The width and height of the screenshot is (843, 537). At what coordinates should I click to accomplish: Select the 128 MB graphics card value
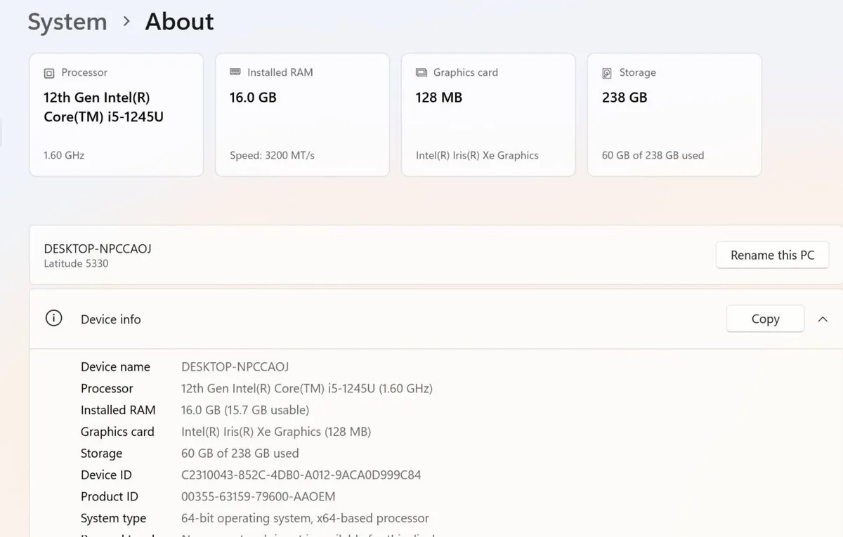point(439,98)
